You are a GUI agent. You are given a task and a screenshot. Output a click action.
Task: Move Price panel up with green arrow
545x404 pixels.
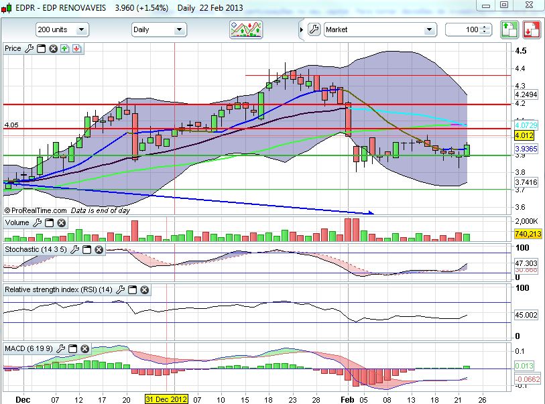(64, 49)
